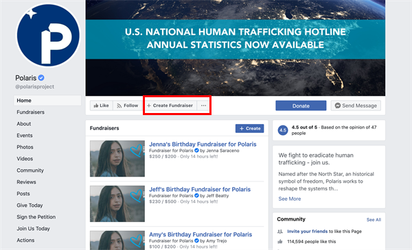
Task: Click Invite your friends link
Action: (307, 232)
